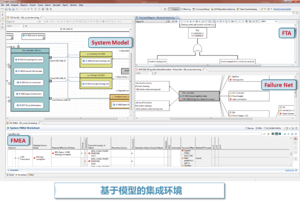Select F-003 Evaluate Ignition state function

coord(29,60)
